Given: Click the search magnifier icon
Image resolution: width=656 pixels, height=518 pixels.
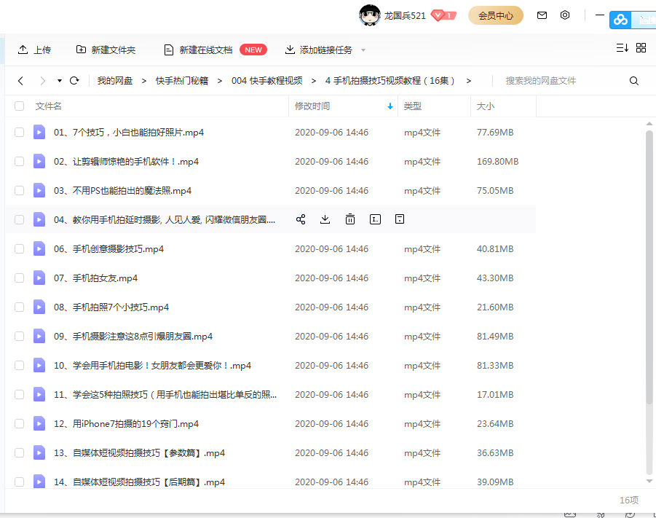Looking at the screenshot, I should pyautogui.click(x=634, y=81).
